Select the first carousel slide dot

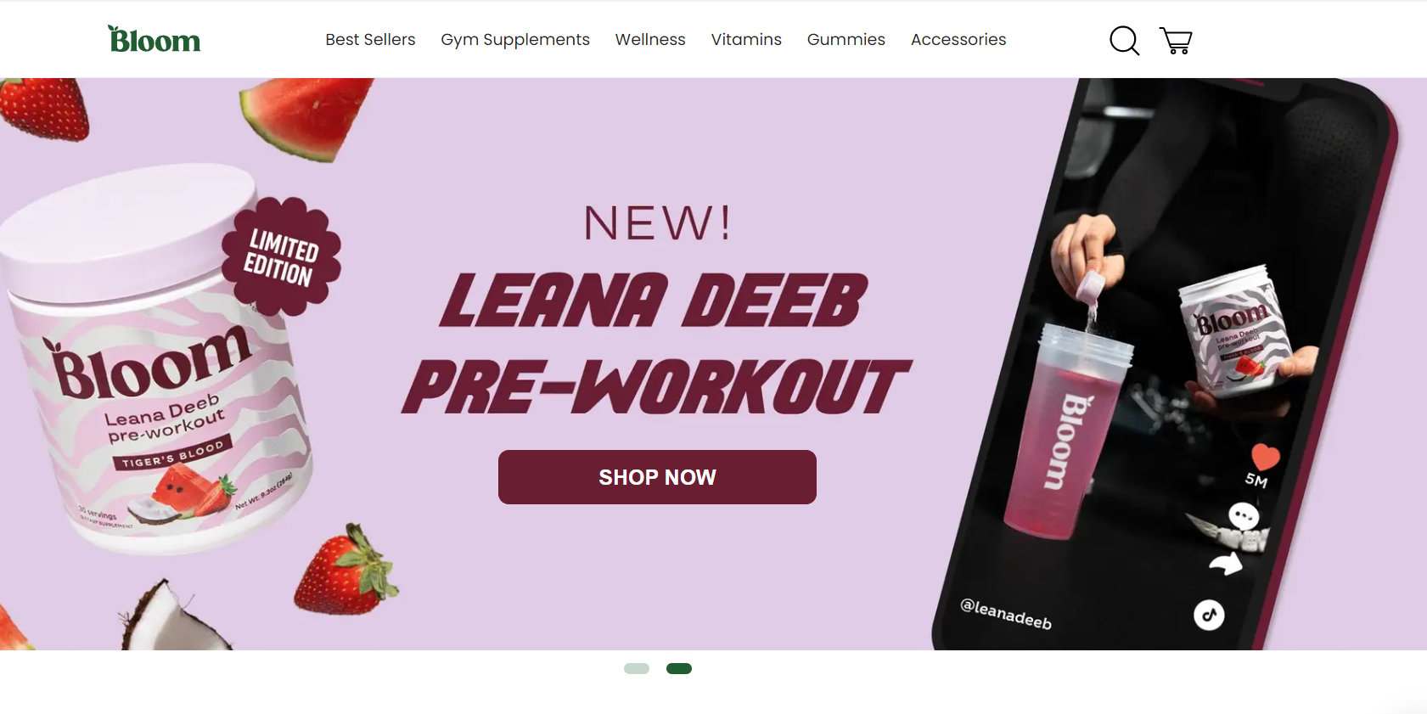637,669
